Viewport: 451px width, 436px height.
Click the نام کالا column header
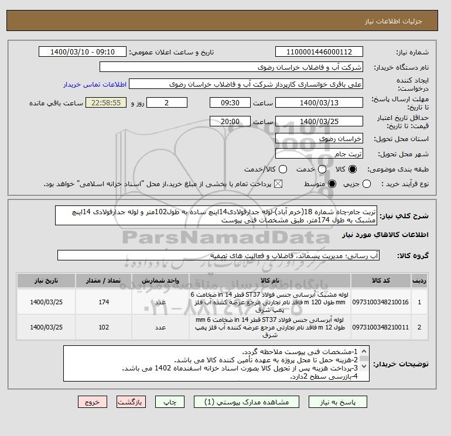pos(270,280)
